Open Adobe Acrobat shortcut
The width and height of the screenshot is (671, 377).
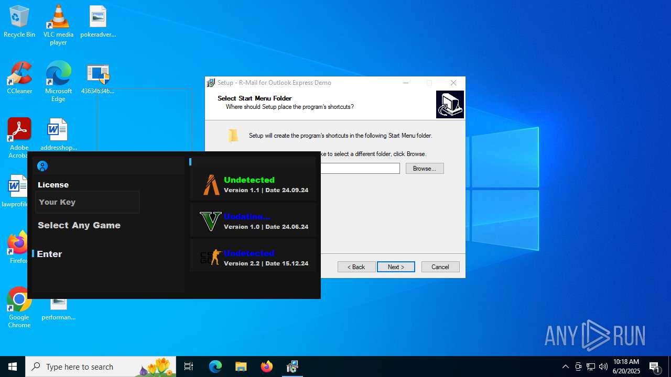click(19, 137)
